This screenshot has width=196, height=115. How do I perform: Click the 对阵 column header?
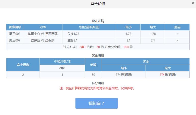43,27
